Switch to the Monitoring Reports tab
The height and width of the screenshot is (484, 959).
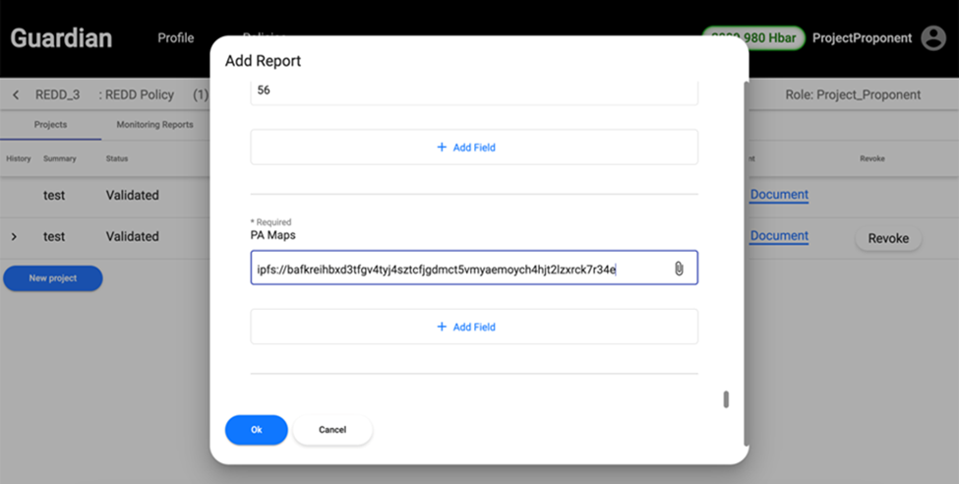[154, 125]
